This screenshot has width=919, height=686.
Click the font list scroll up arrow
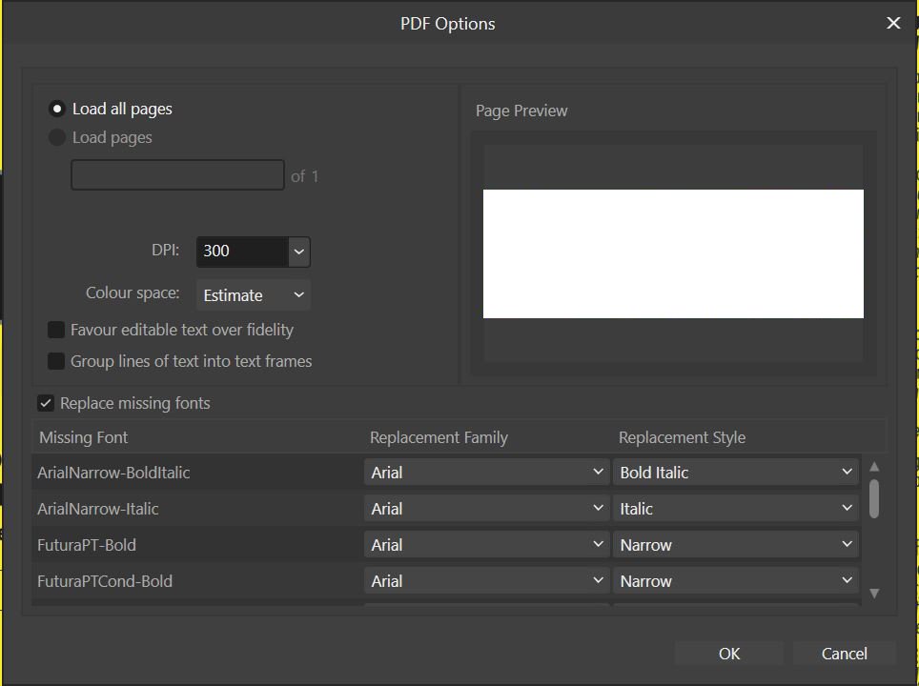874,466
